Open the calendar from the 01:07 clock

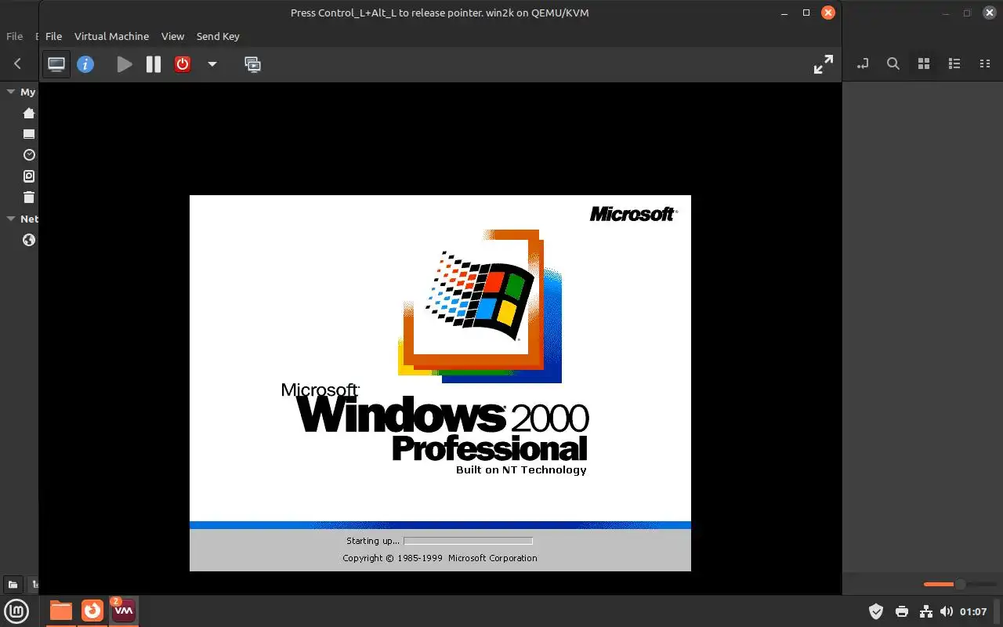click(973, 611)
